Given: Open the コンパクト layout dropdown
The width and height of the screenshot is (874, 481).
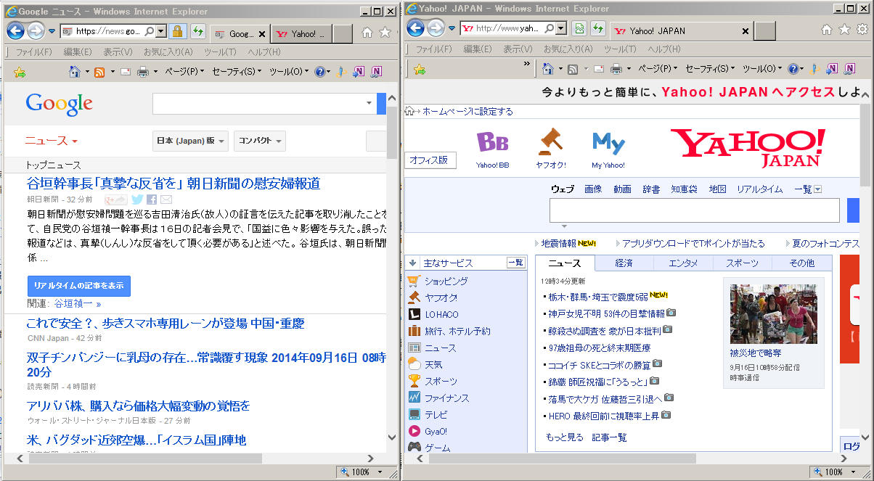Looking at the screenshot, I should 260,141.
